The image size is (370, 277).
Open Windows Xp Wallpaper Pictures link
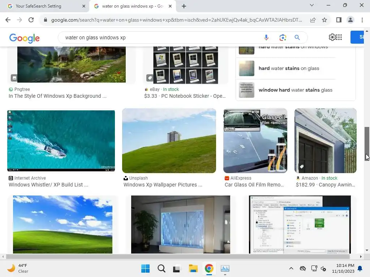[163, 185]
